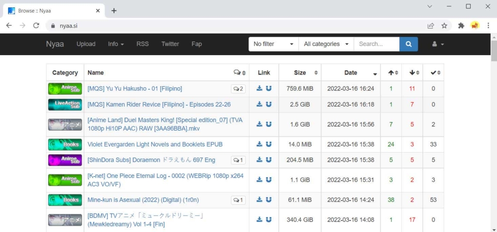Download torrent for Kamen Rider Revice episodes
Image resolution: width=497 pixels, height=232 pixels.
(259, 104)
